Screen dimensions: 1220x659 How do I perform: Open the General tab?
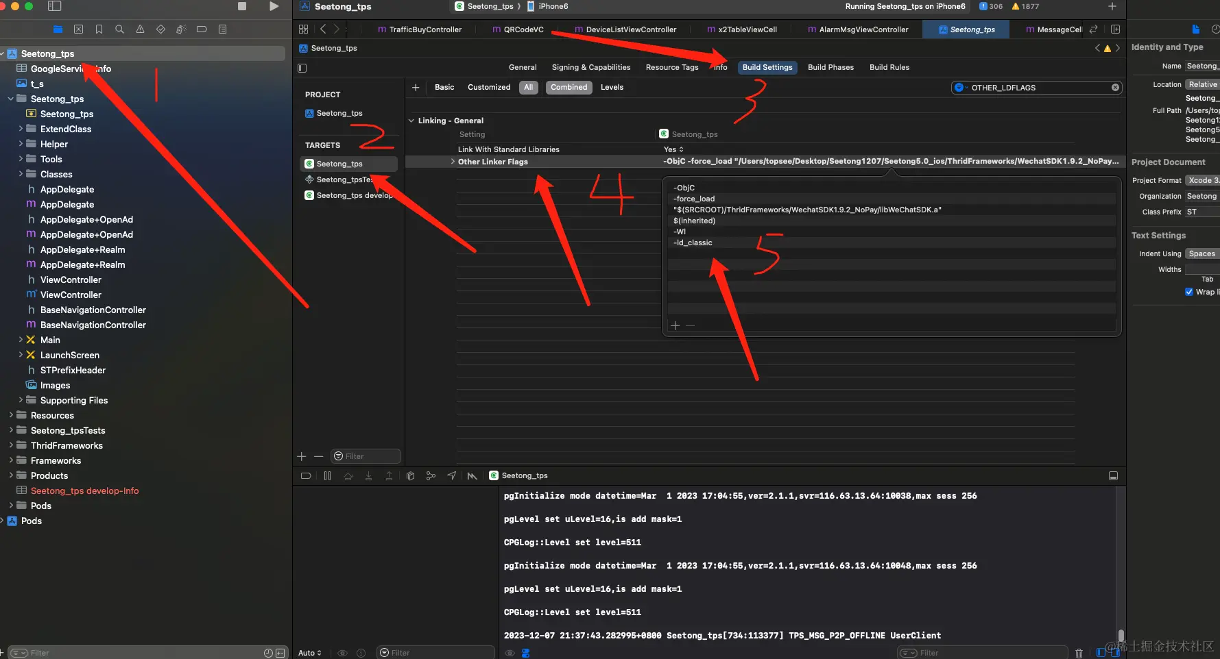click(523, 68)
